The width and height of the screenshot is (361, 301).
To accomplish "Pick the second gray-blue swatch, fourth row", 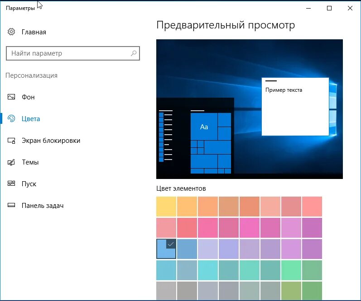I will click(187, 270).
